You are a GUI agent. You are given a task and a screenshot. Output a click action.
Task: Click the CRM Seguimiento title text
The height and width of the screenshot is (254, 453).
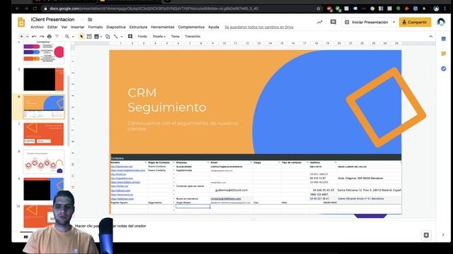pyautogui.click(x=167, y=100)
